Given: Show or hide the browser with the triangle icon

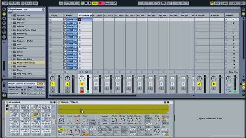Looking at the screenshot, I should [4, 9].
